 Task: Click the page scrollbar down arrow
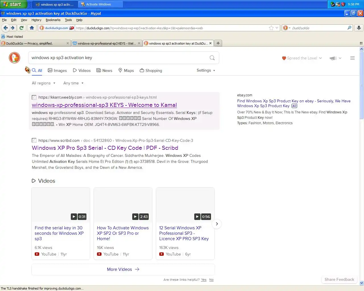coord(361,283)
